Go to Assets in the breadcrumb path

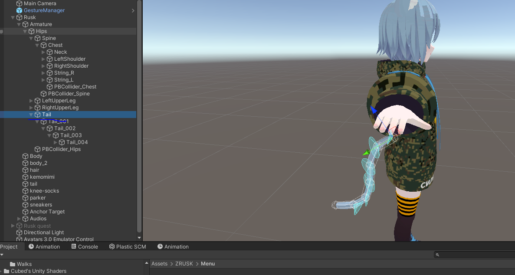click(159, 264)
